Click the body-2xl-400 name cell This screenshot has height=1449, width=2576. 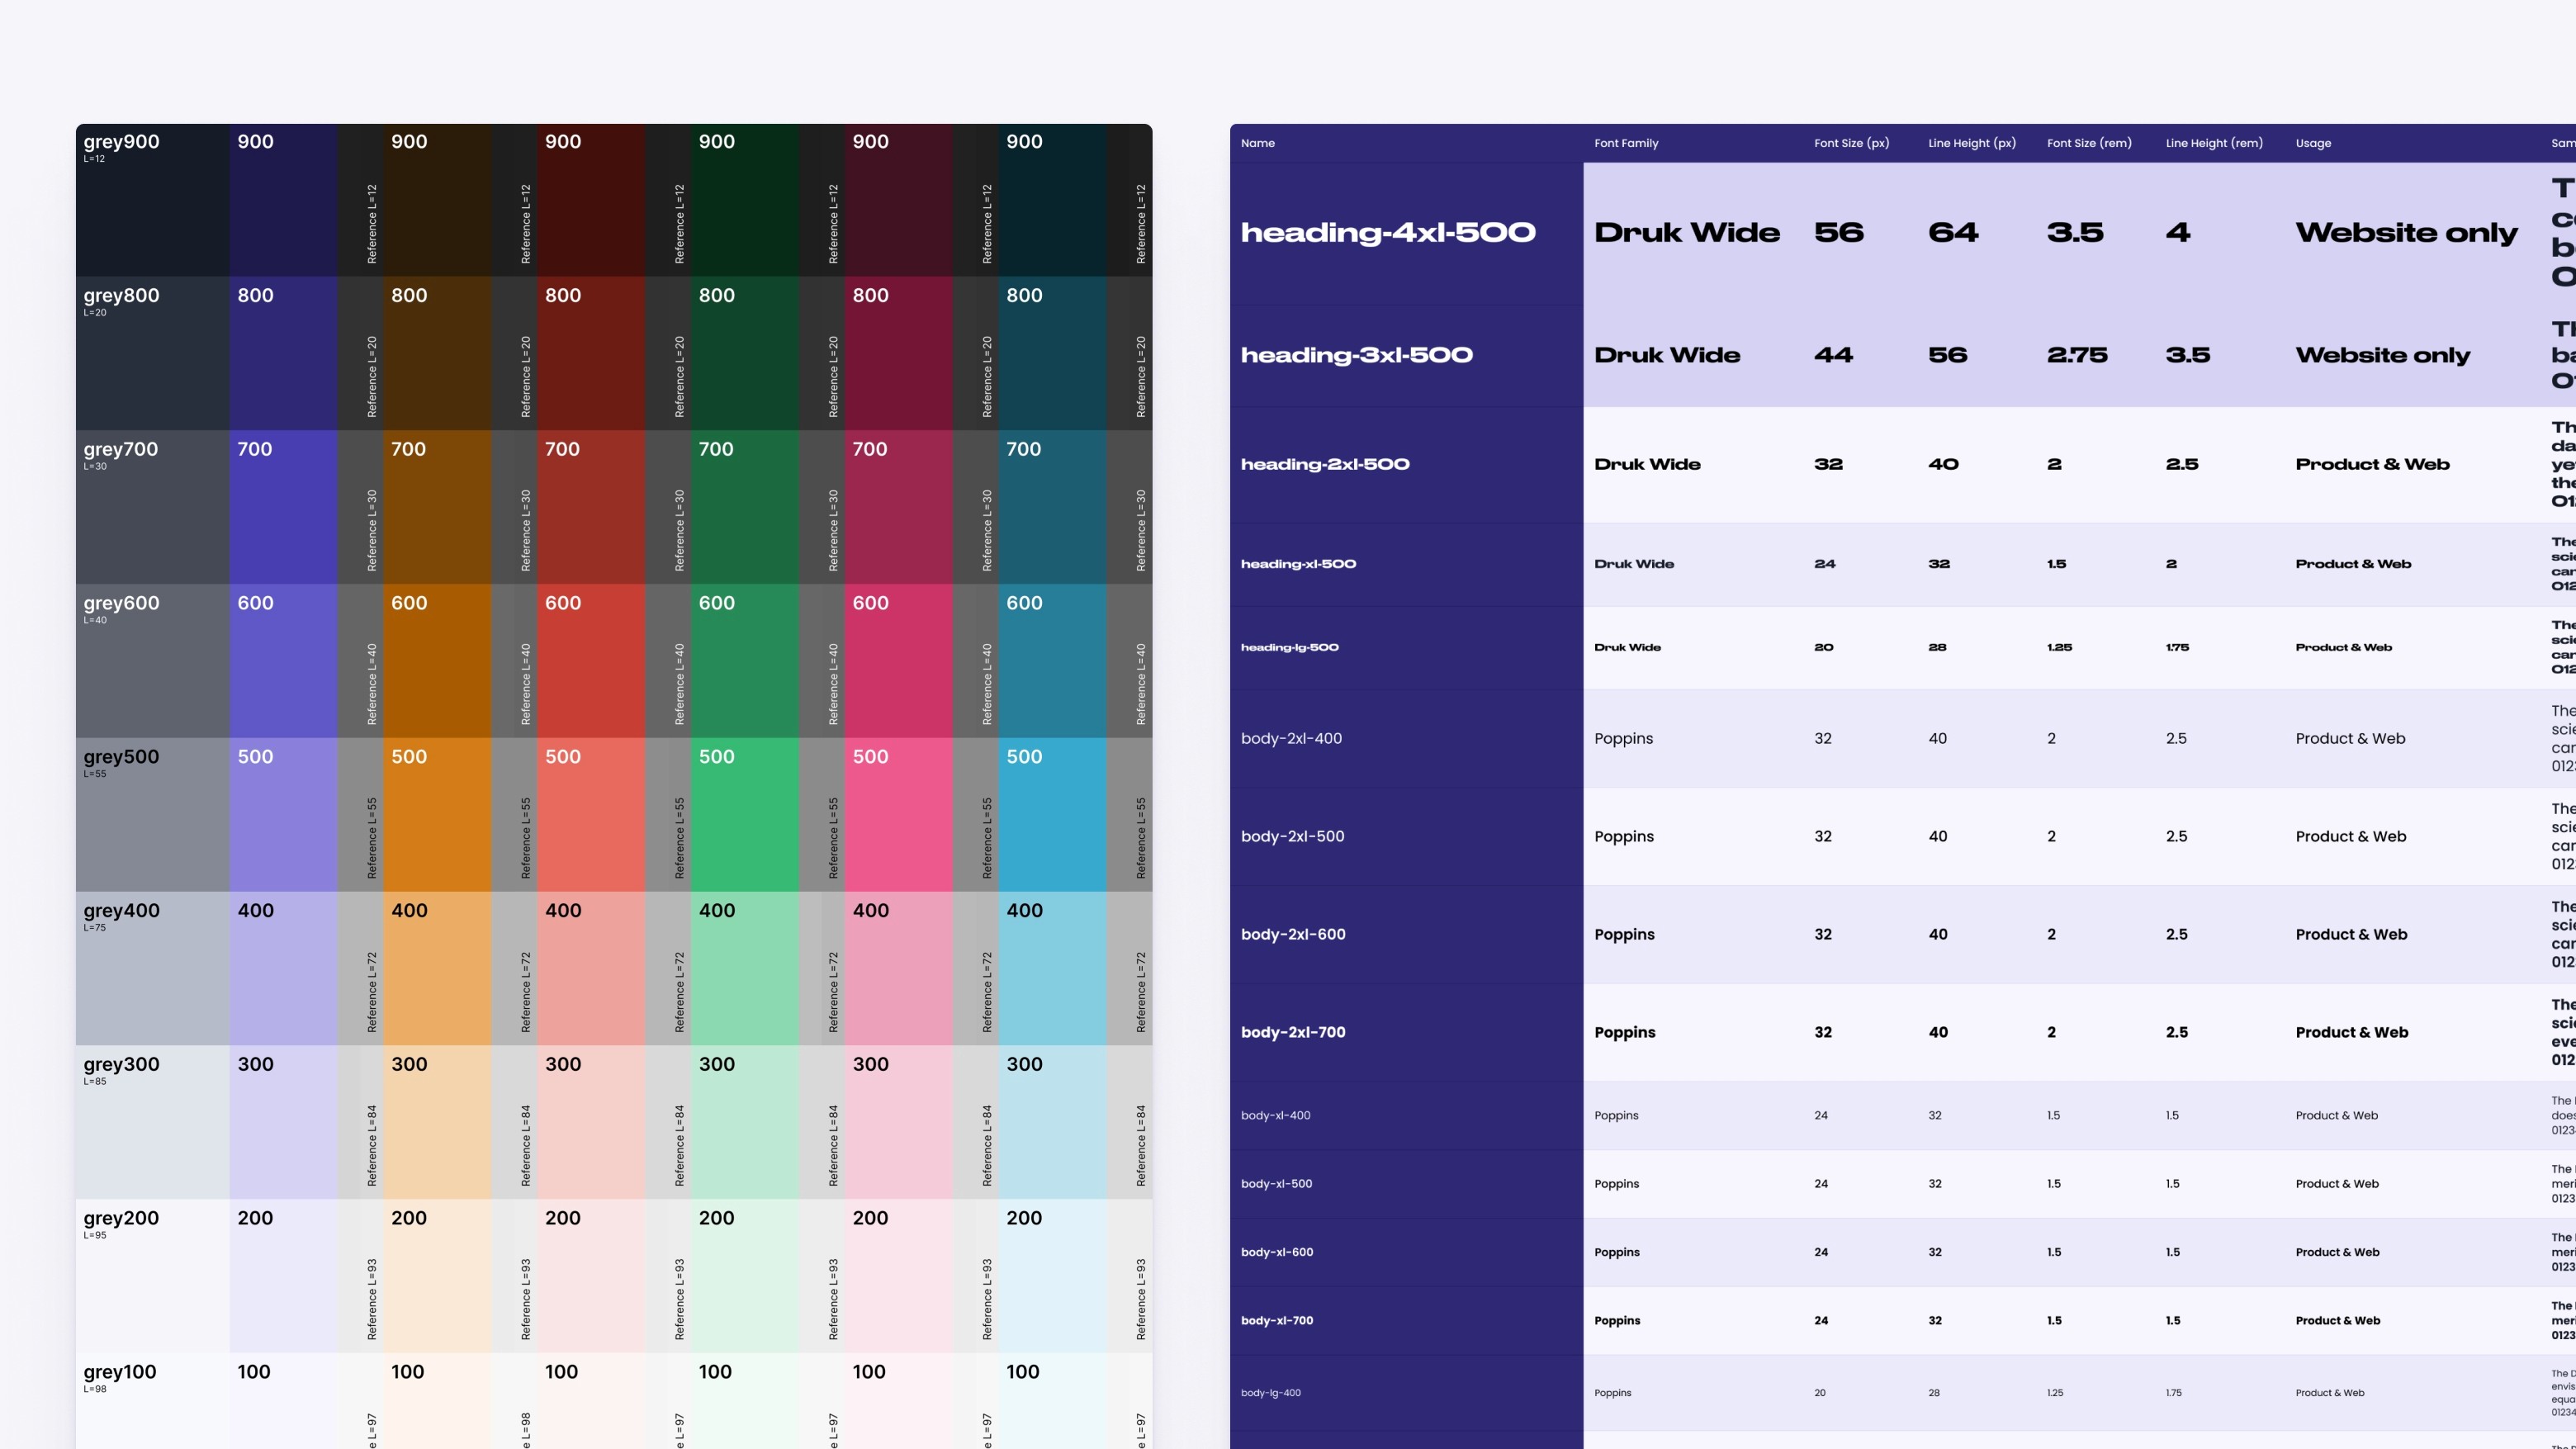(x=1406, y=738)
